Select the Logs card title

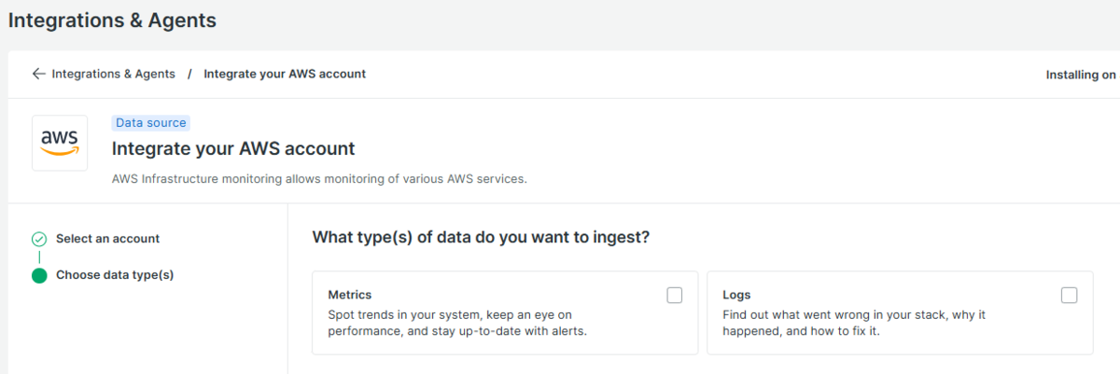click(736, 295)
